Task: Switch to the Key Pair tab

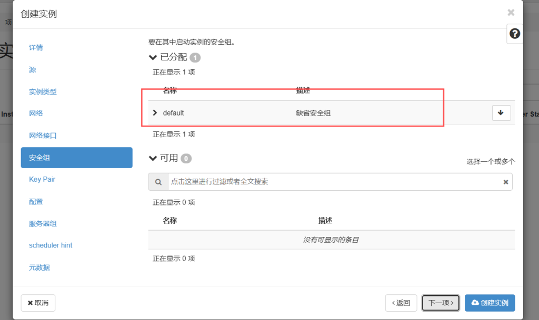Action: point(42,180)
